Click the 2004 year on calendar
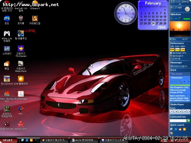 pos(162,27)
